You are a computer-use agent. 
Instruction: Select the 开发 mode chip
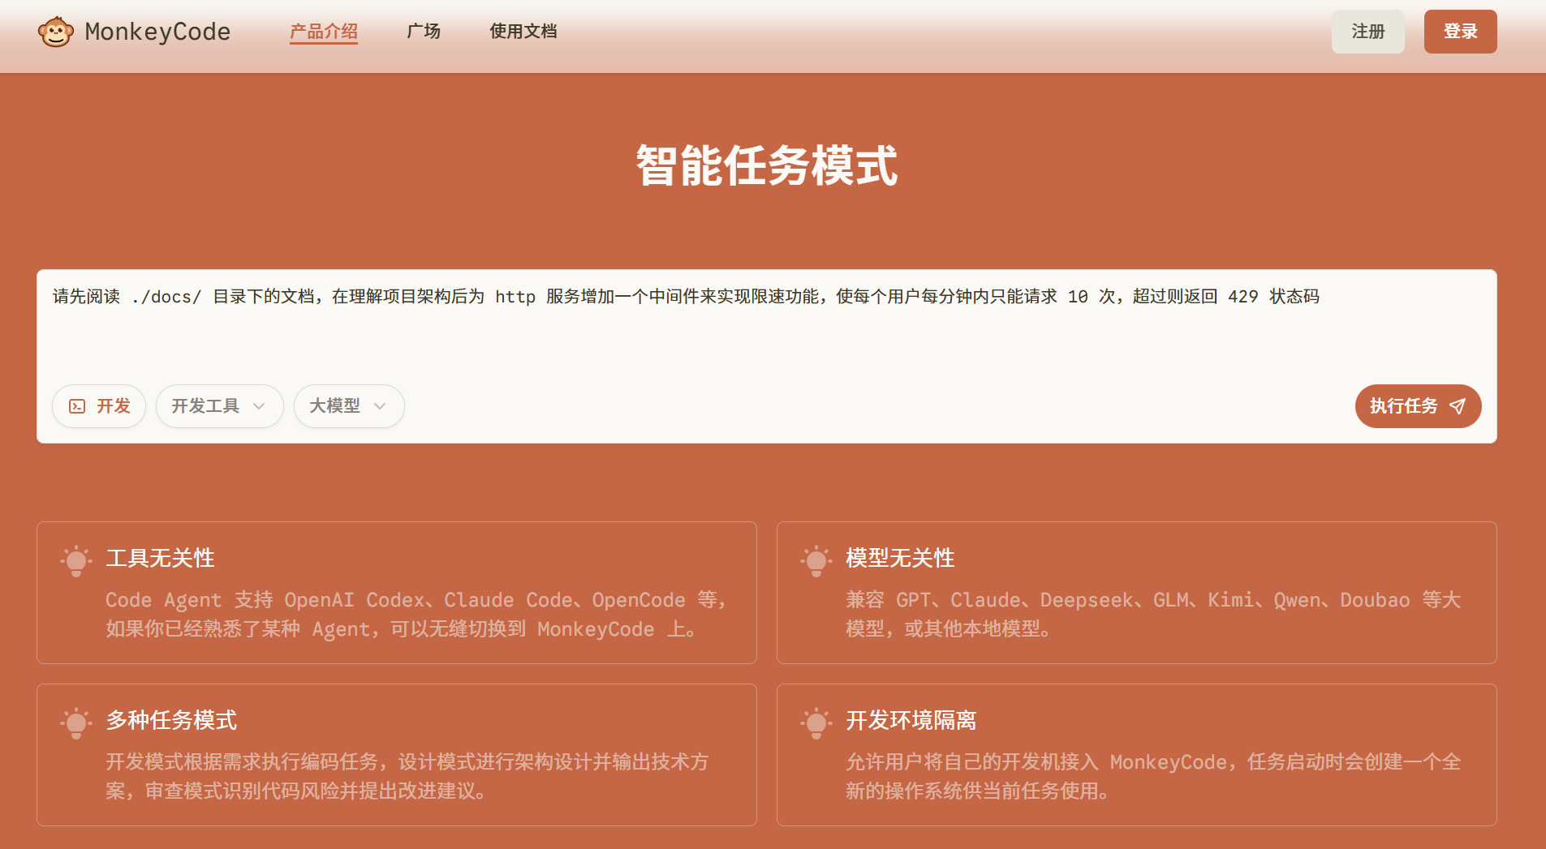pyautogui.click(x=98, y=406)
